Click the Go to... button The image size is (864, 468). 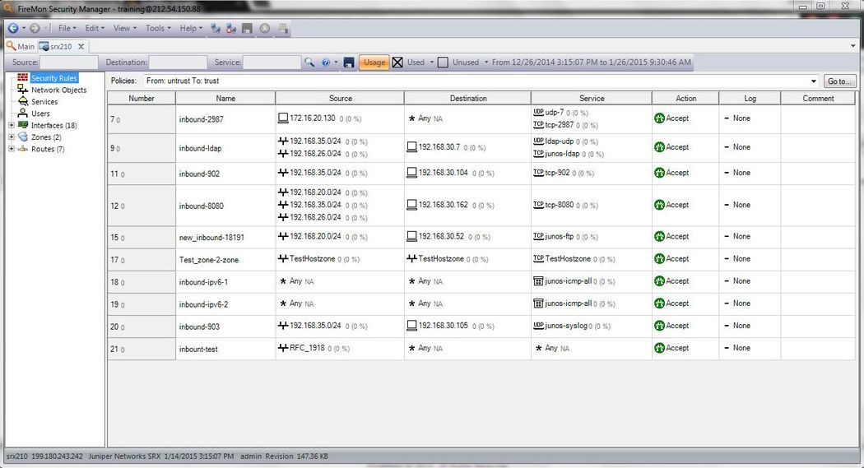point(840,81)
